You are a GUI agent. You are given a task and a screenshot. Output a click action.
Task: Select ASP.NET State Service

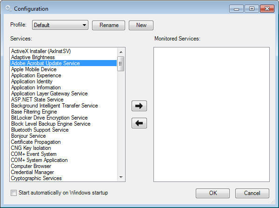(x=63, y=100)
